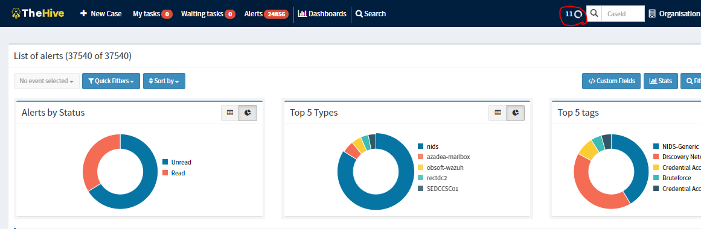Image resolution: width=701 pixels, height=229 pixels.
Task: Open Waiting tasks
Action: click(x=208, y=14)
